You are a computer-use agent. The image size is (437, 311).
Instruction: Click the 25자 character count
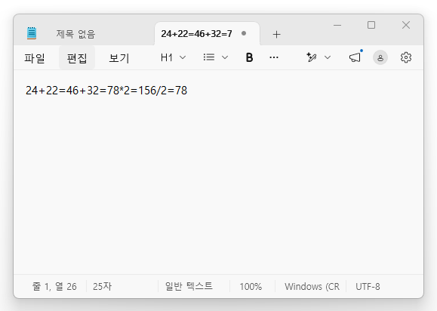pyautogui.click(x=102, y=287)
